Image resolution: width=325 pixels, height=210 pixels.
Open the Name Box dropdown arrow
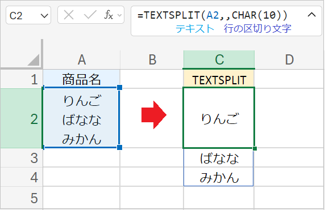pos(44,16)
